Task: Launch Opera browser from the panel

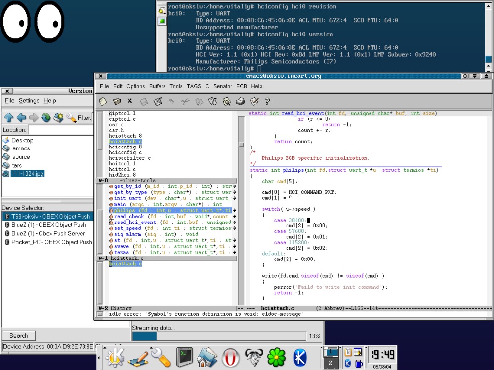Action: [230, 358]
